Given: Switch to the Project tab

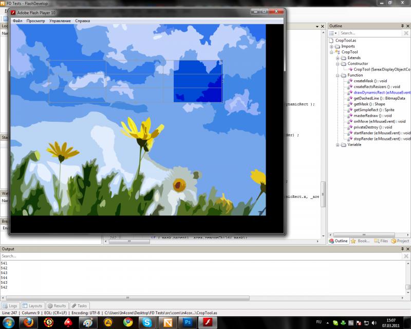Looking at the screenshot, I should 400,241.
